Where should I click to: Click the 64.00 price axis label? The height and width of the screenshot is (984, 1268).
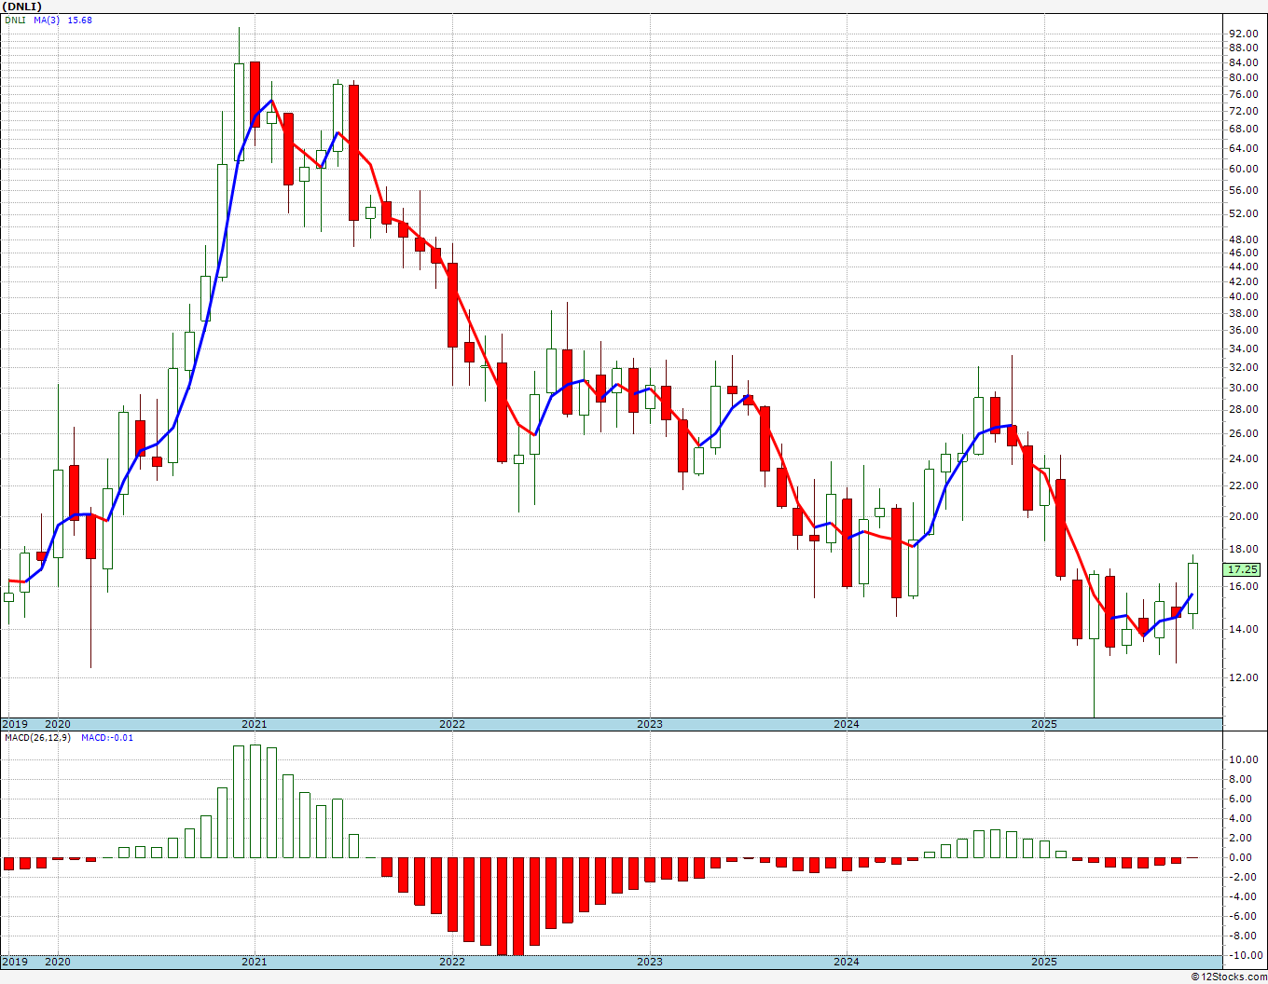[1244, 149]
